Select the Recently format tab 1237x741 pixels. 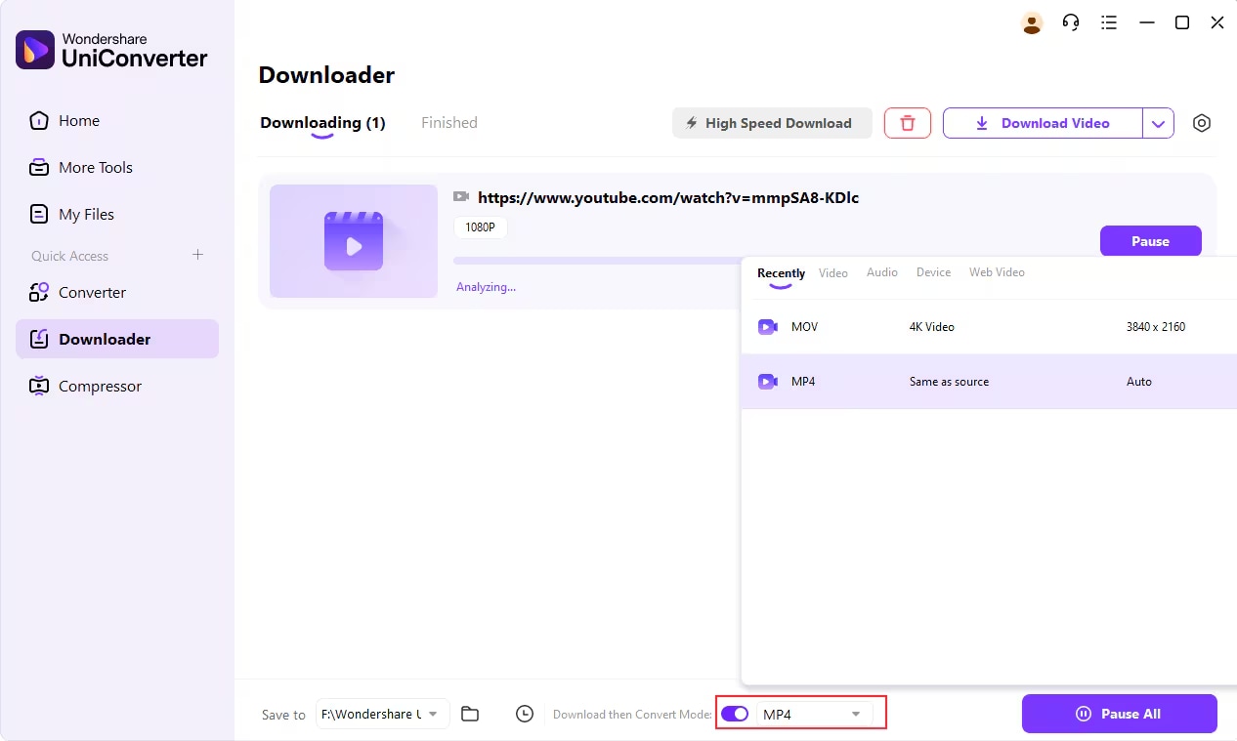pos(781,273)
